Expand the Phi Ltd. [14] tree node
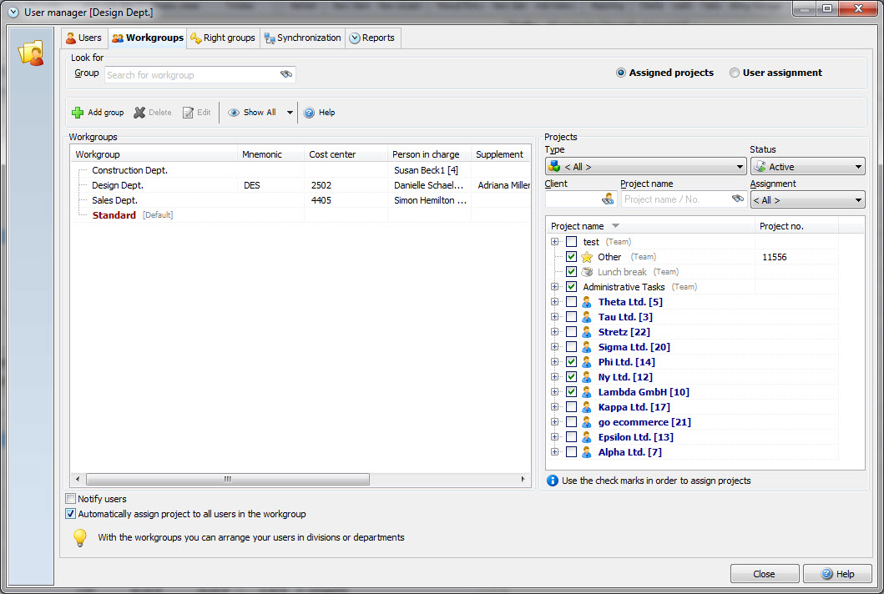Image resolution: width=884 pixels, height=594 pixels. (554, 362)
